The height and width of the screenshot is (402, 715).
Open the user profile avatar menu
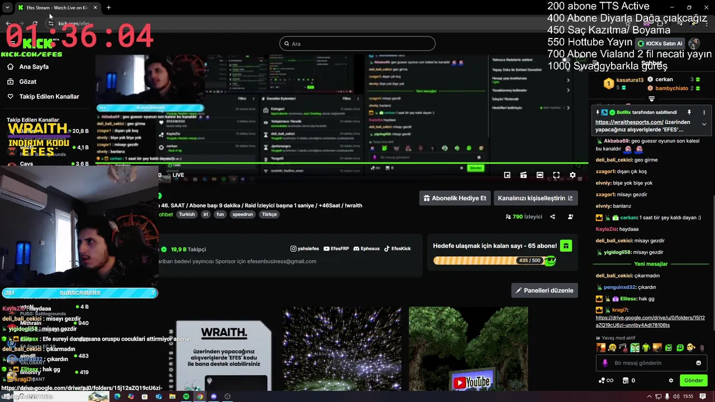[694, 44]
